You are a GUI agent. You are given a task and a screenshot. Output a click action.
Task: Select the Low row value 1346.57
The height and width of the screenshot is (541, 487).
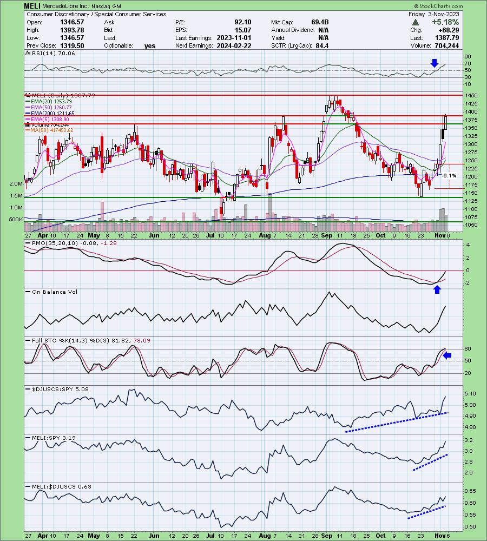(x=72, y=38)
